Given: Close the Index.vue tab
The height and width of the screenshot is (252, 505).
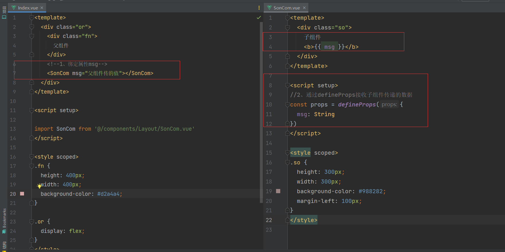Looking at the screenshot, I should click(42, 8).
